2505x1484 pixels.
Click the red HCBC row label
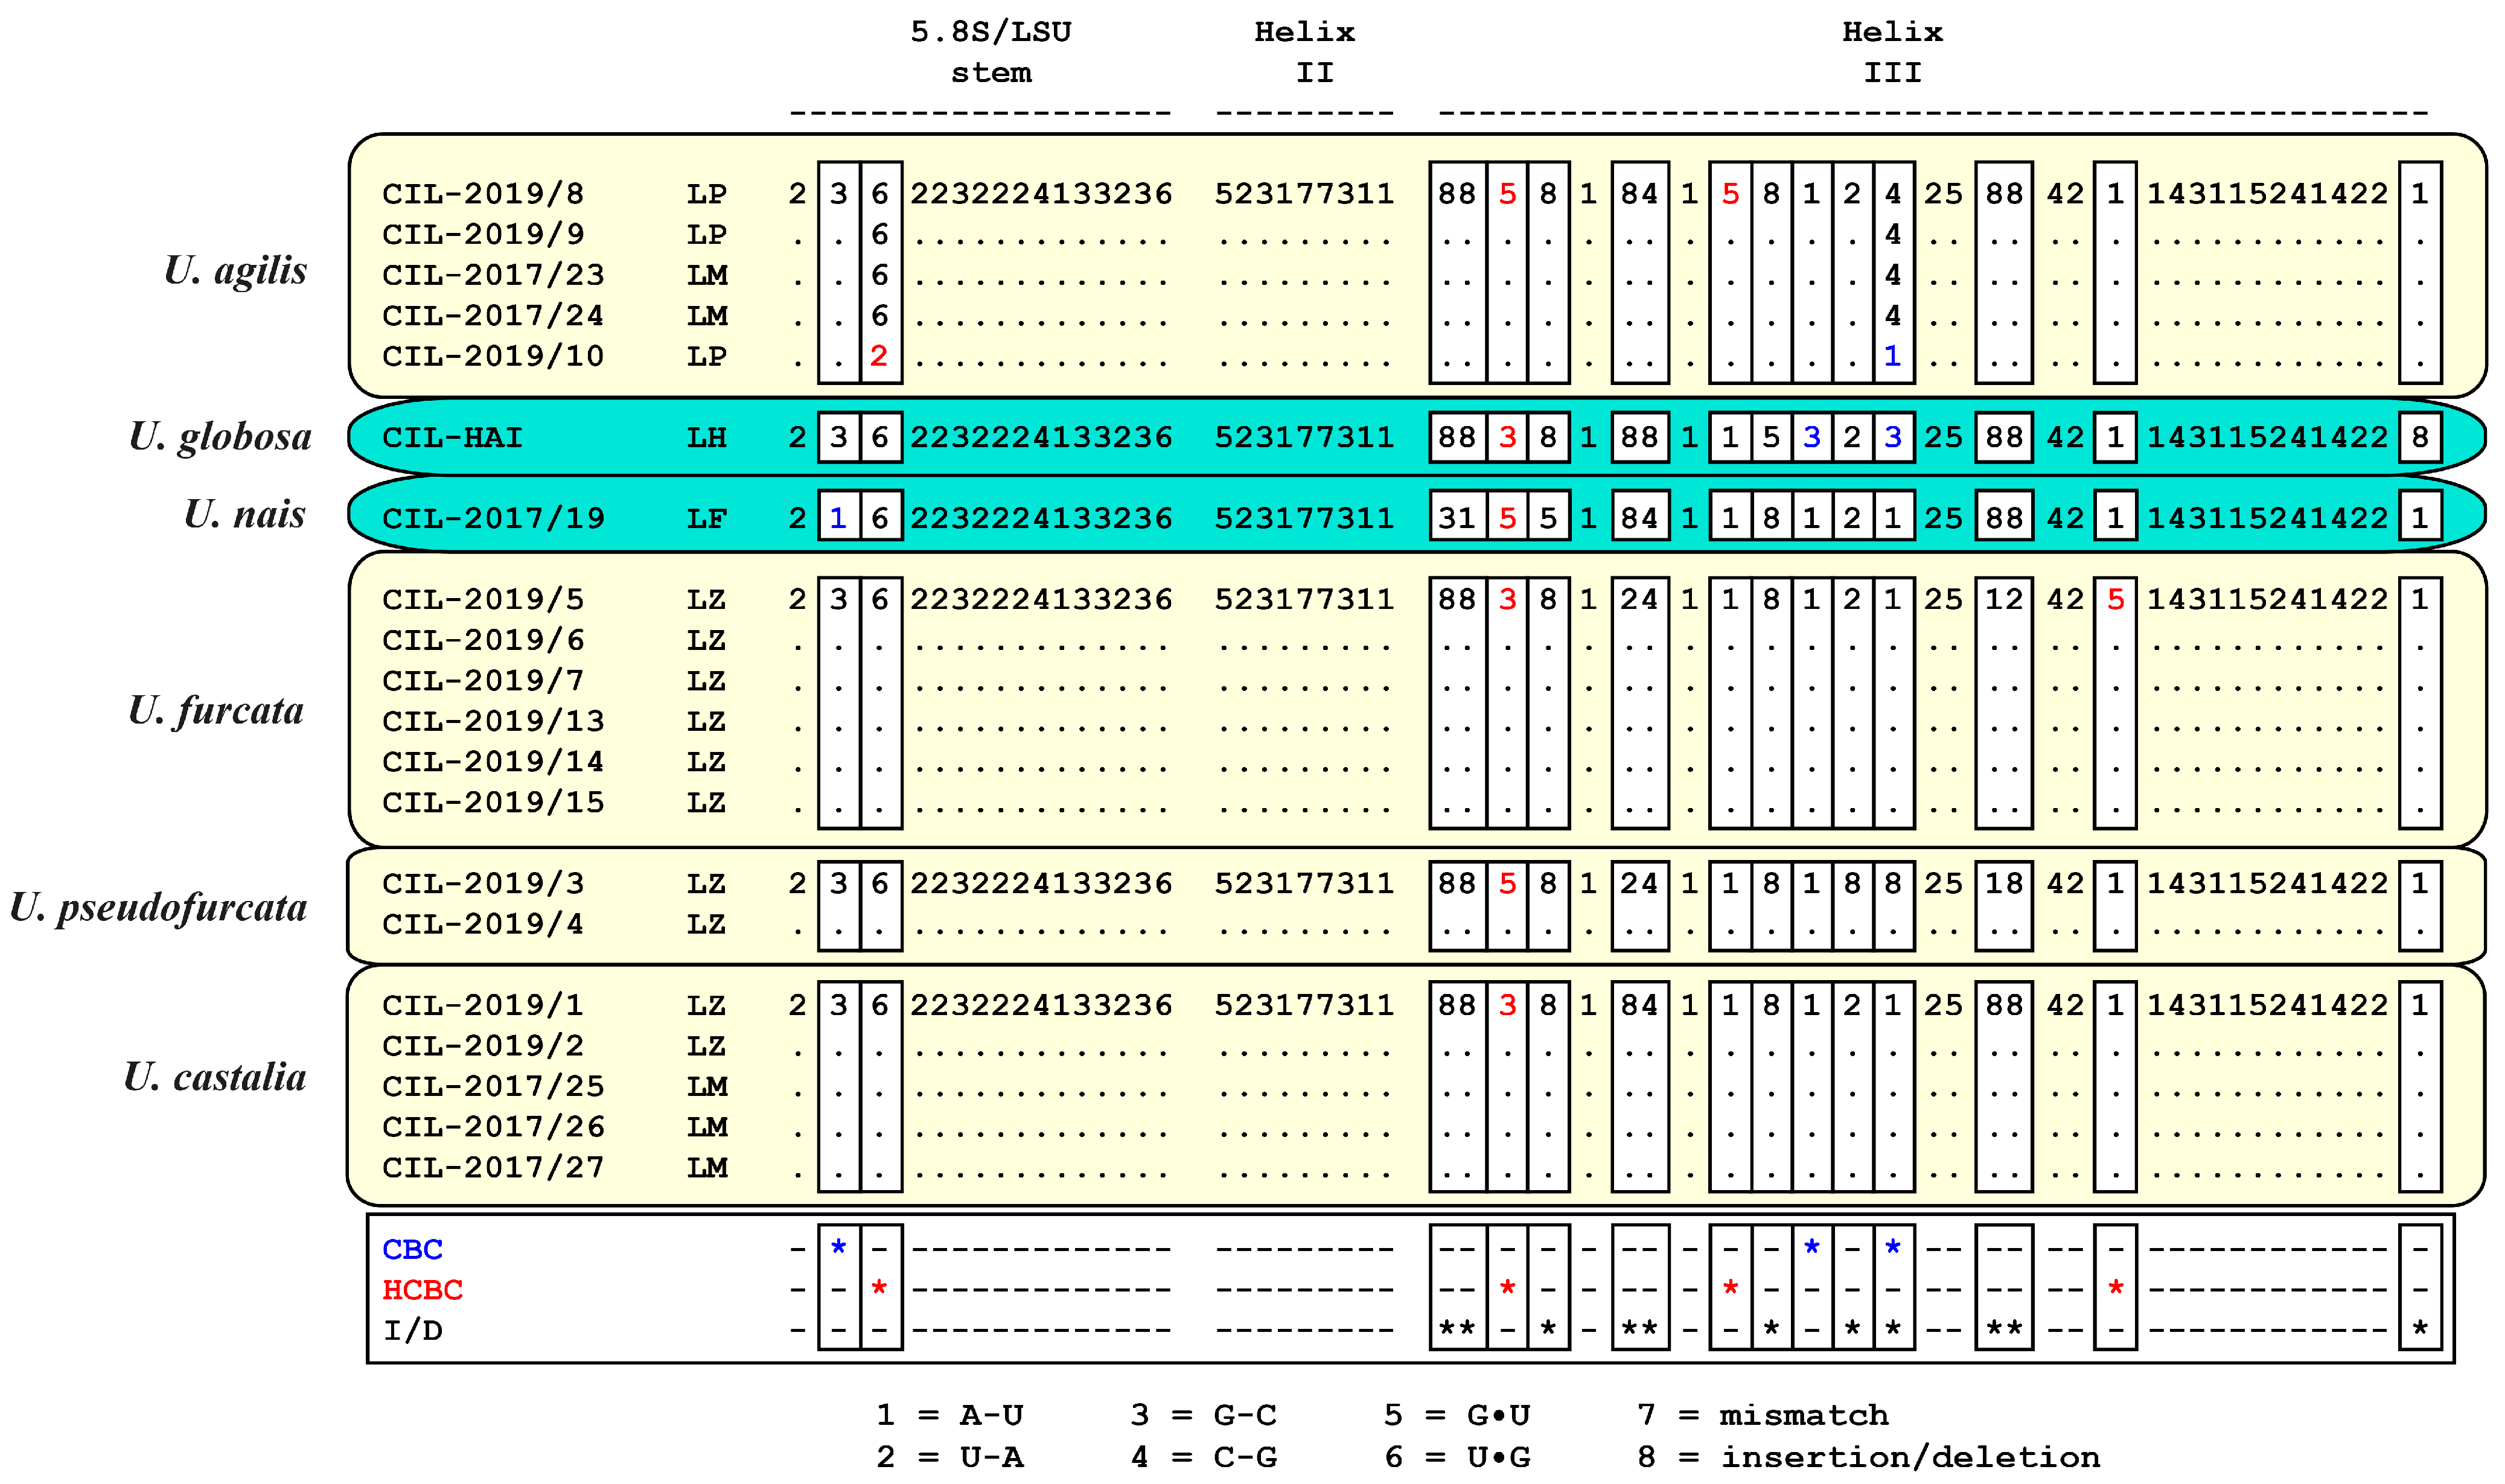point(422,1290)
